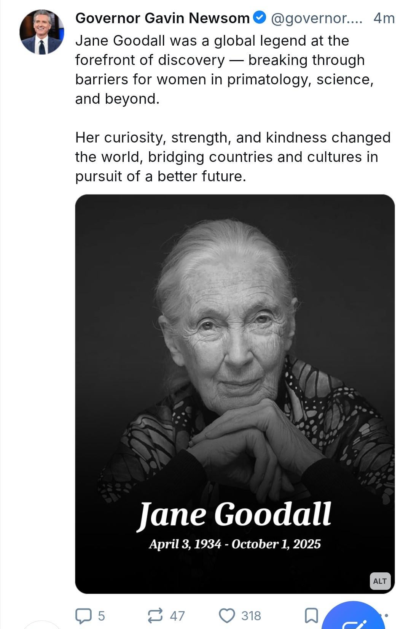Screen dimensions: 411x629
Task: Click the @governor handle
Action: click(x=317, y=18)
